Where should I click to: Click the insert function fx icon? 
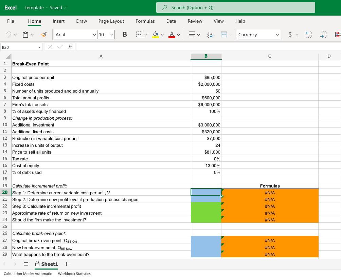click(x=70, y=47)
